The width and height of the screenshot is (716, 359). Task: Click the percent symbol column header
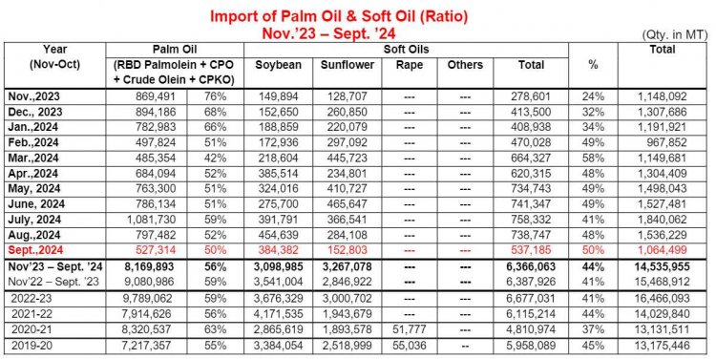click(x=593, y=65)
